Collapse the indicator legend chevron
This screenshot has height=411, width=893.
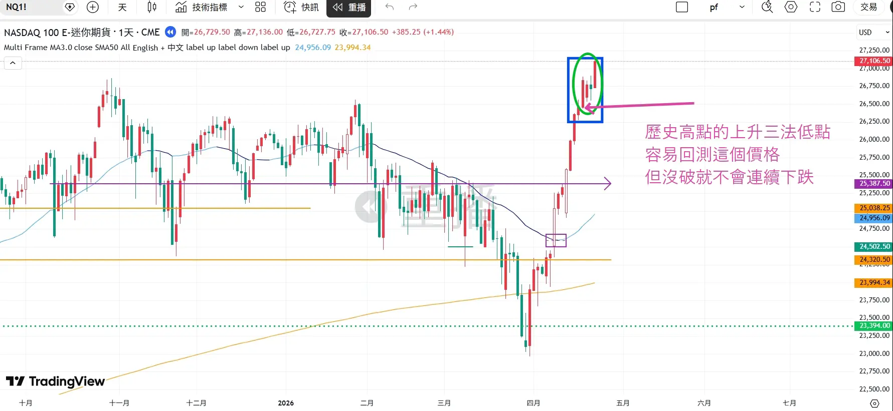[x=13, y=63]
